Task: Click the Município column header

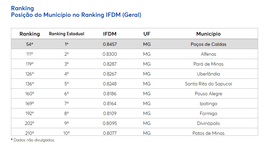Action: (208, 34)
